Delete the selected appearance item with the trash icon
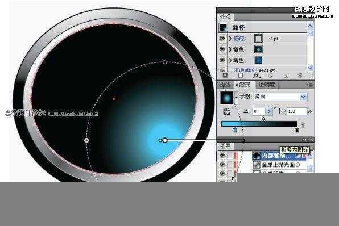This screenshot has width=339, height=226. (x=300, y=76)
